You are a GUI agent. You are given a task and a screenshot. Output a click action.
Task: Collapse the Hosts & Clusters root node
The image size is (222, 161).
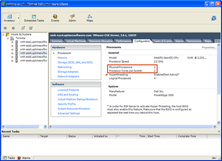coord(4,35)
